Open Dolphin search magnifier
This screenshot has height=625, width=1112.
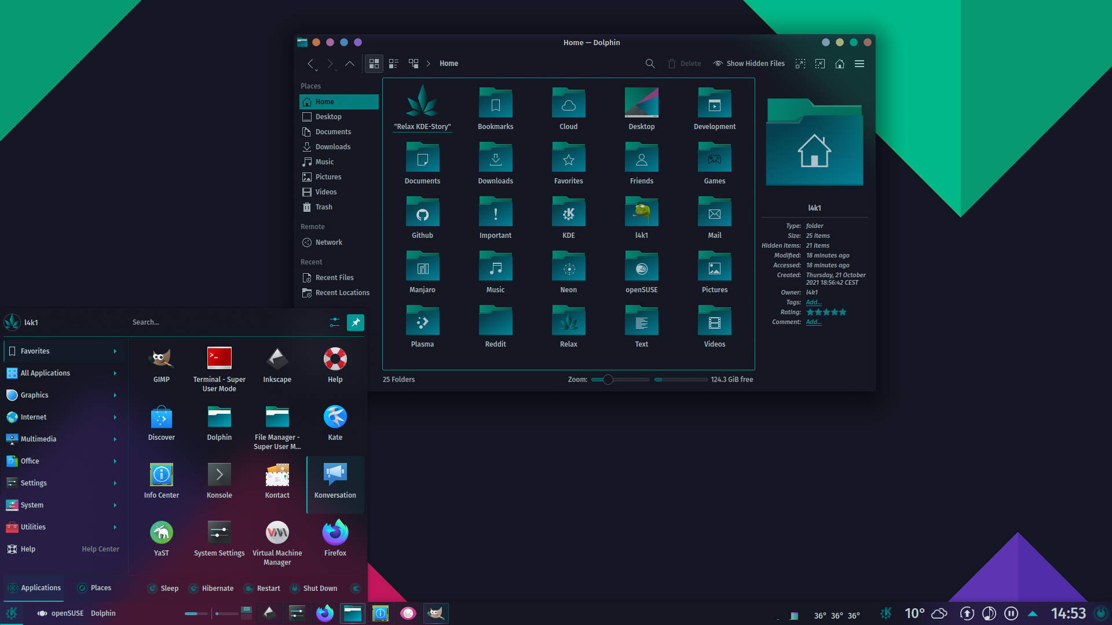tap(650, 64)
